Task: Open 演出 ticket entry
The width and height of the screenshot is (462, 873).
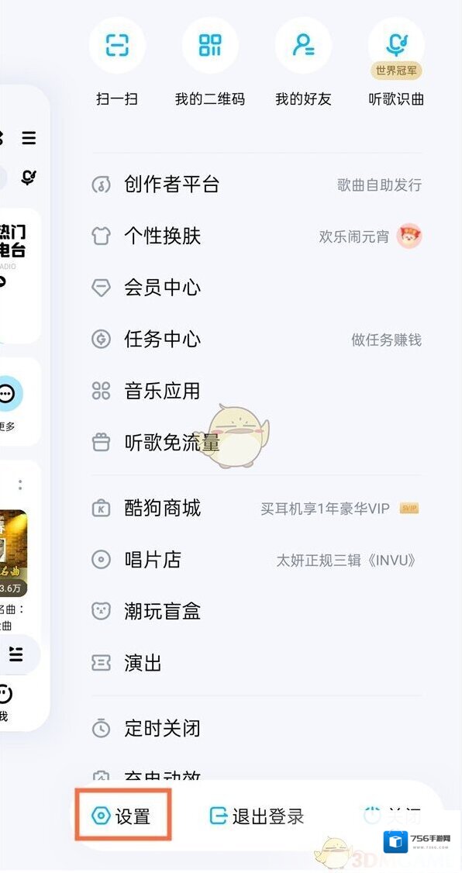Action: 257,663
